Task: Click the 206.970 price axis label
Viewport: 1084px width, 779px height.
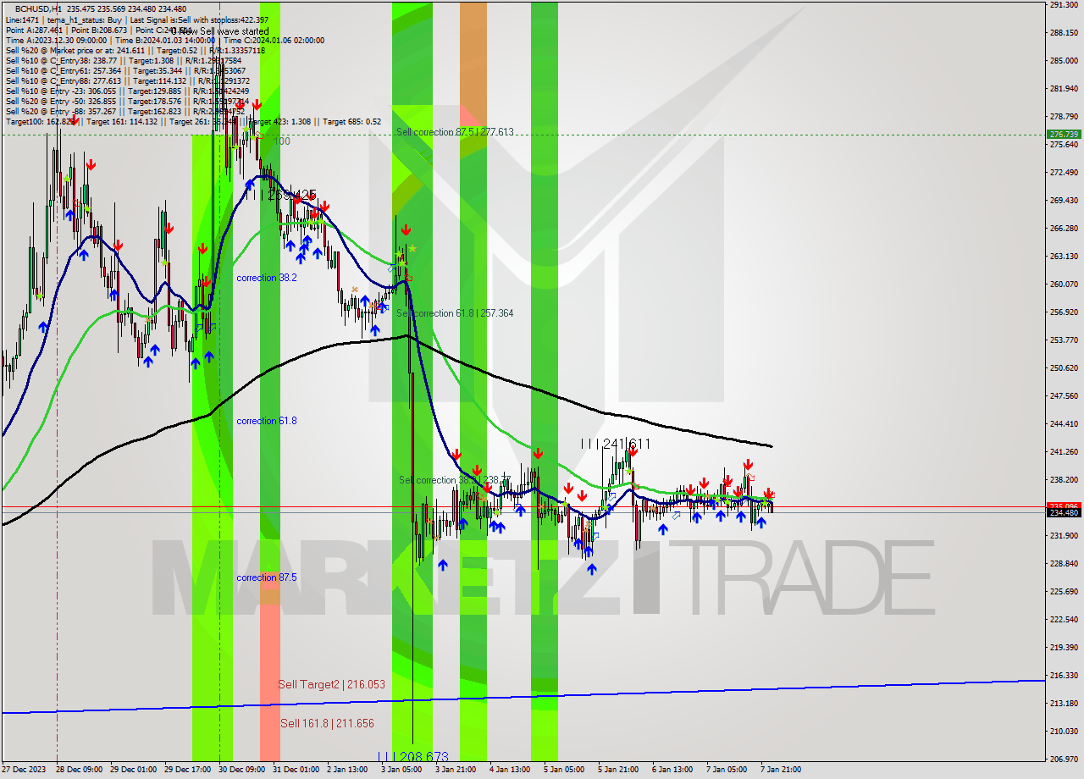Action: [1064, 759]
